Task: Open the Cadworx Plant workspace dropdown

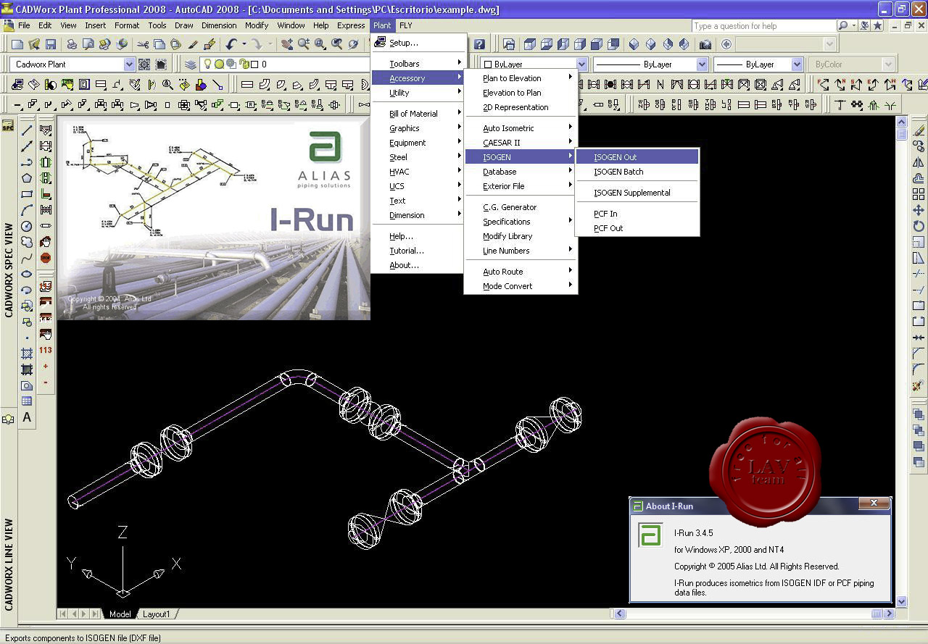Action: click(129, 64)
